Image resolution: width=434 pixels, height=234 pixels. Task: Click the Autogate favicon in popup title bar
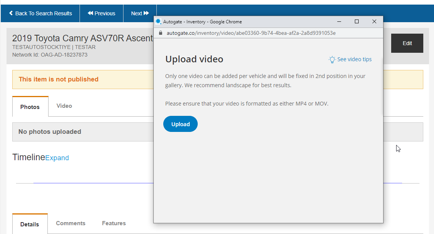159,22
